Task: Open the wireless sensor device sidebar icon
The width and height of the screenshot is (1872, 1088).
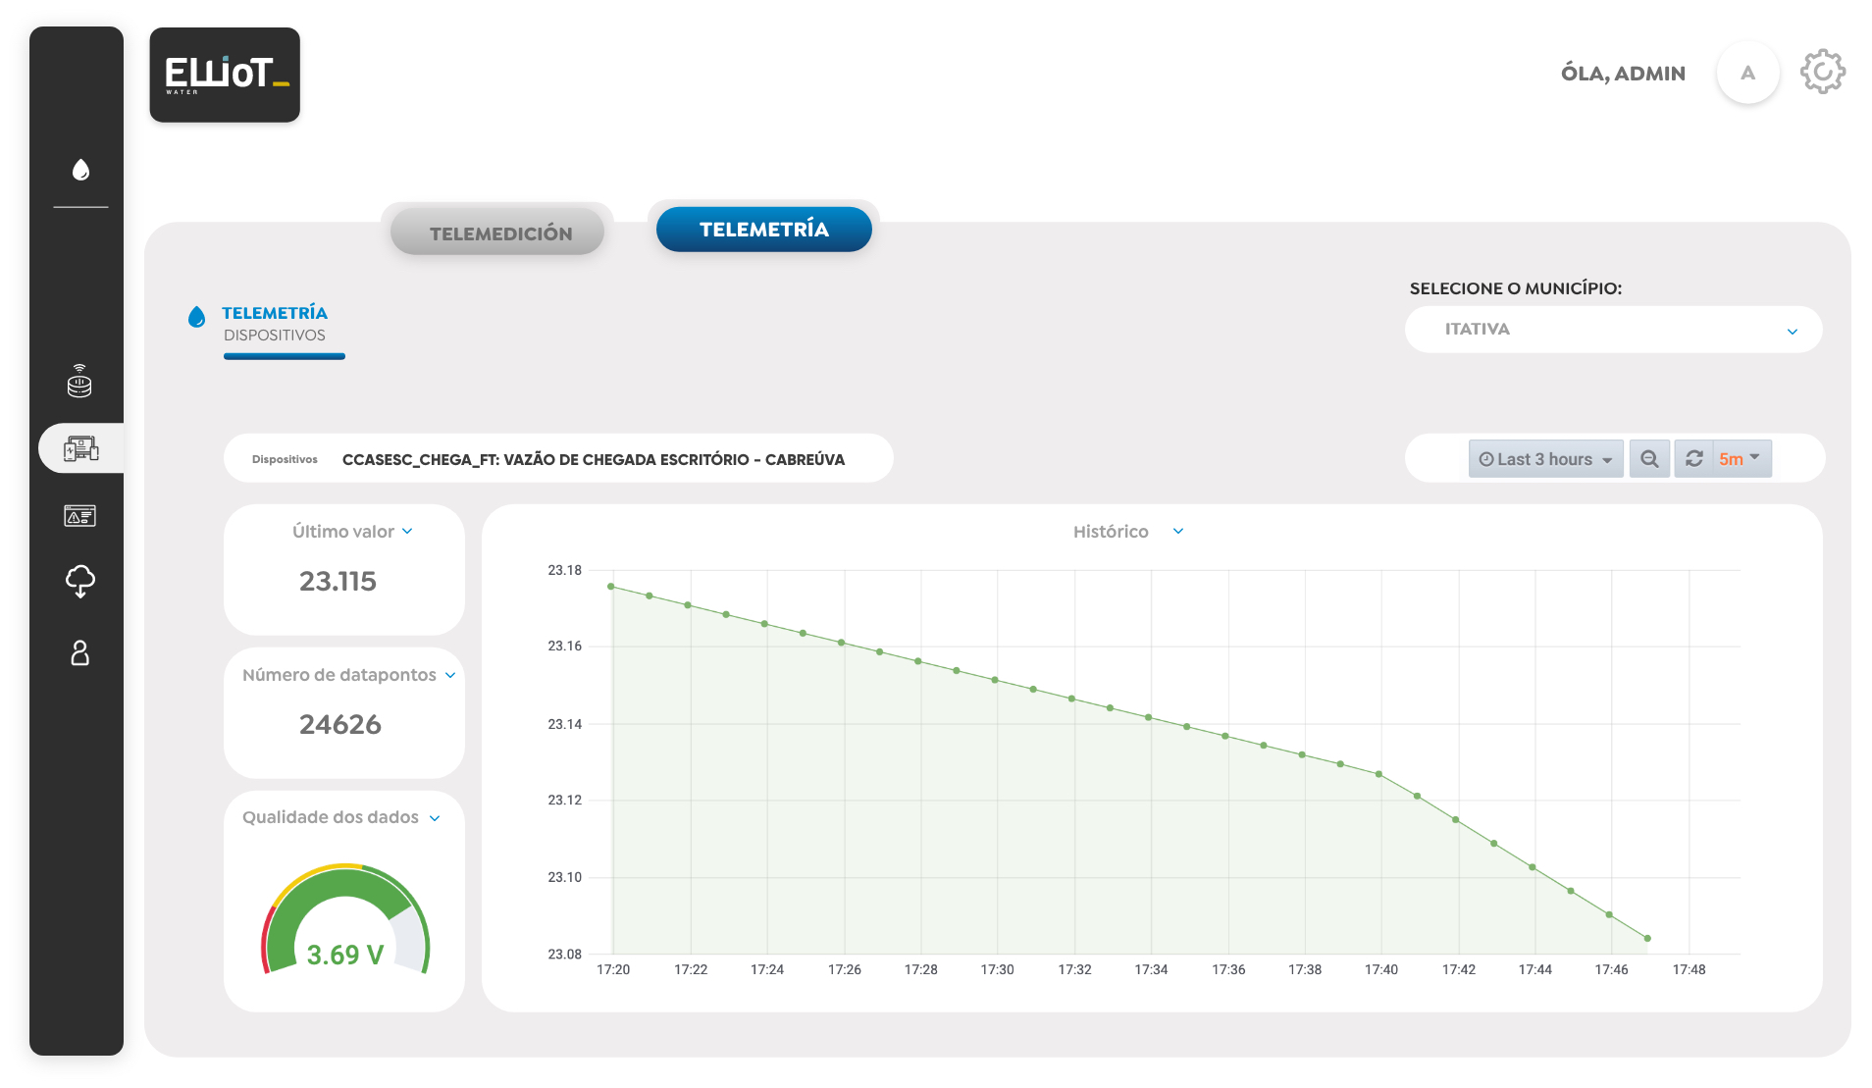Action: (x=79, y=381)
